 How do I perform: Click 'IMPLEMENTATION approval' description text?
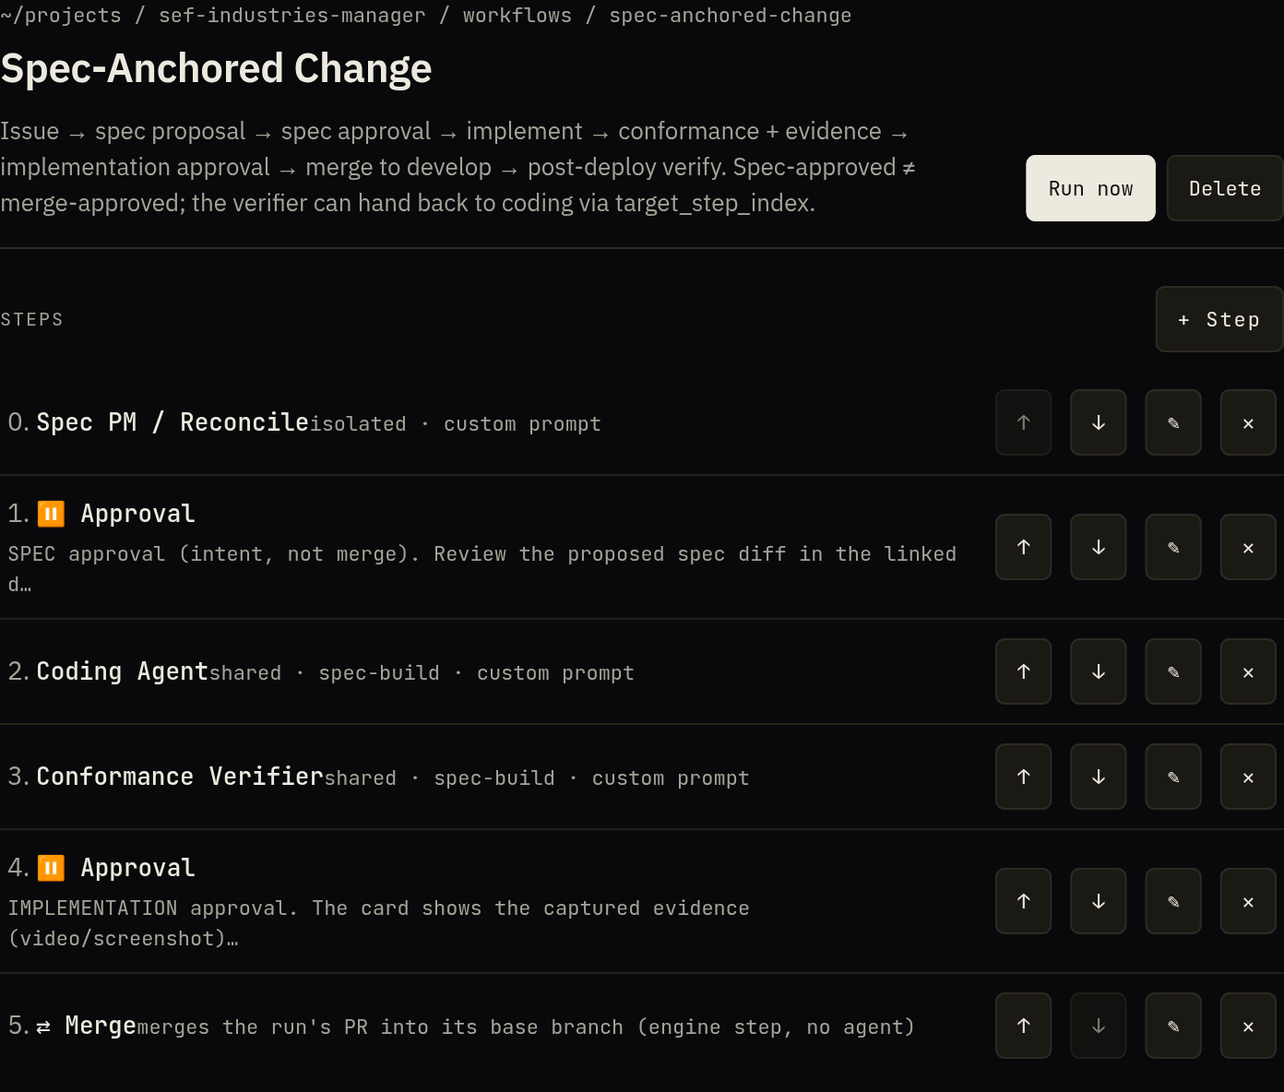click(x=378, y=923)
